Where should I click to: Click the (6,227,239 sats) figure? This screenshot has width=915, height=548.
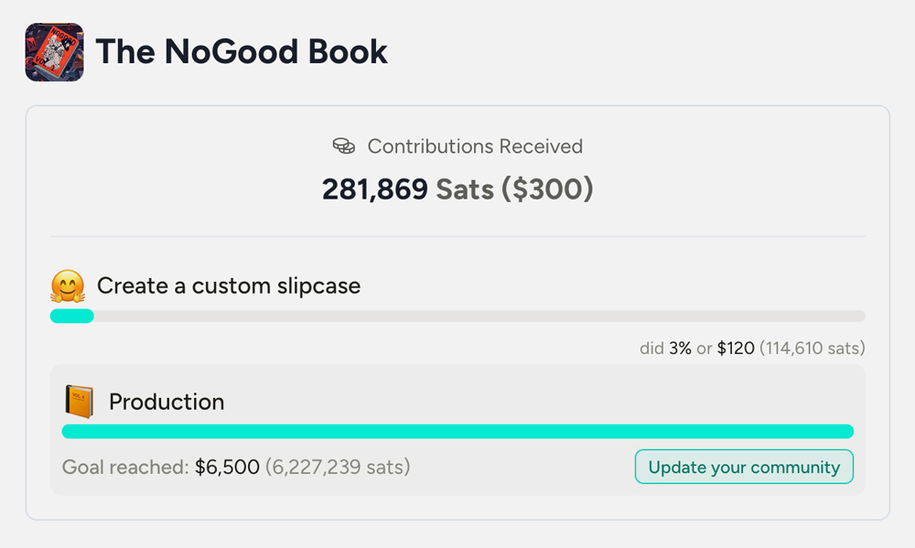pyautogui.click(x=338, y=467)
